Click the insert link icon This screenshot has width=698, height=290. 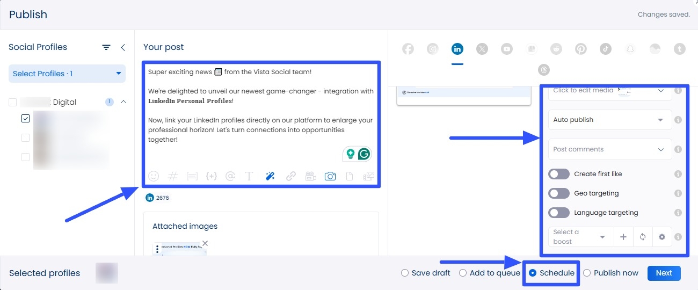coord(290,176)
